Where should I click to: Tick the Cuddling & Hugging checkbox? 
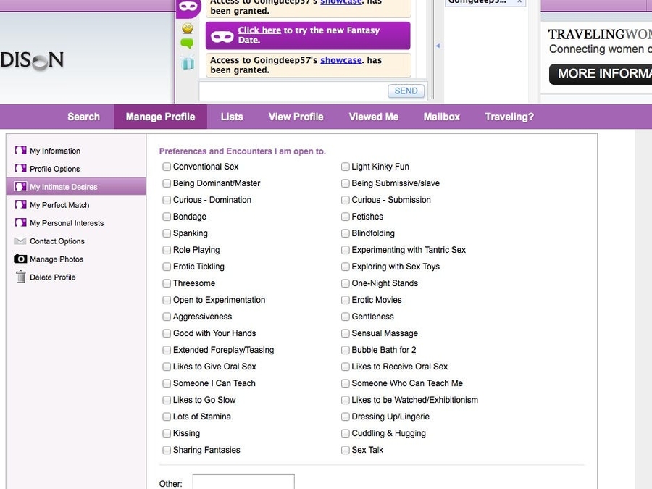point(346,433)
